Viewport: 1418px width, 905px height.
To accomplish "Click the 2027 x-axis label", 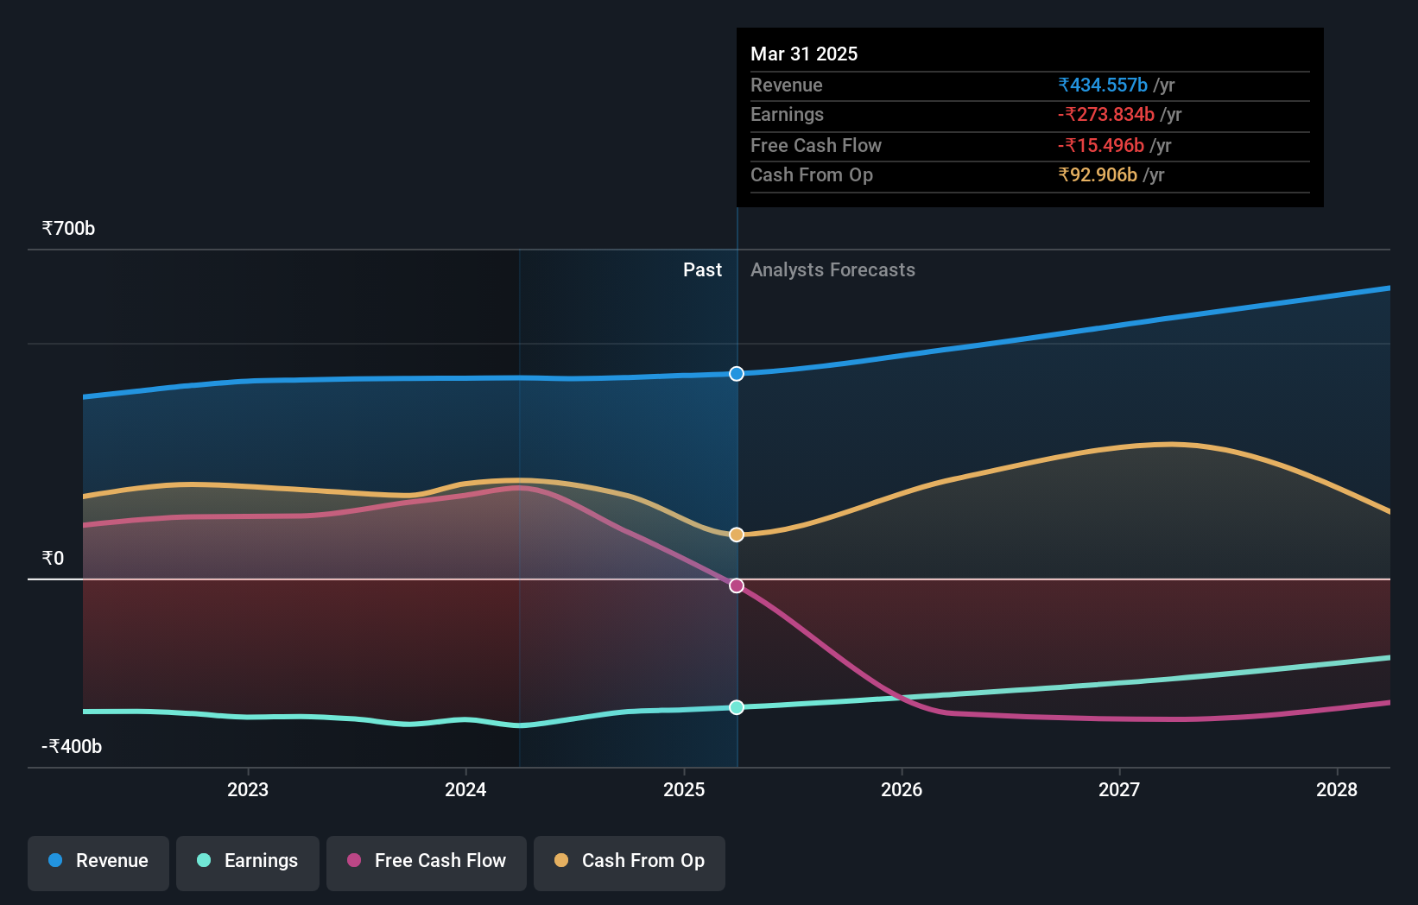I will (x=1119, y=789).
